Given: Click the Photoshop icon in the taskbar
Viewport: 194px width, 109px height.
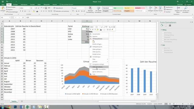Looking at the screenshot, I should 15,107.
